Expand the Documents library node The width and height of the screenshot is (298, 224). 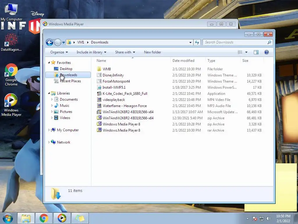(52, 99)
